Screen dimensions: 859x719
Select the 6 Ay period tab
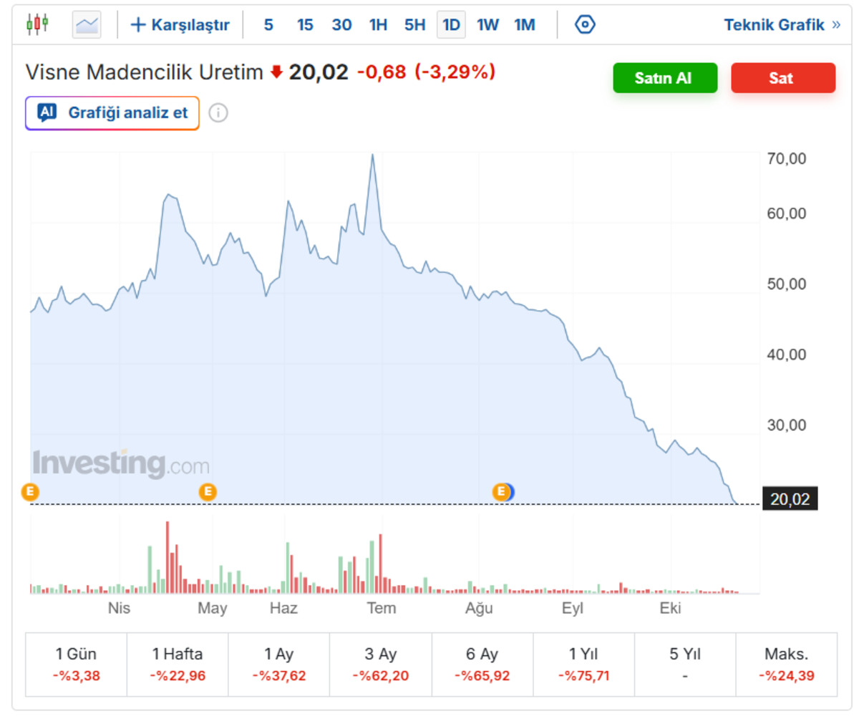[482, 664]
